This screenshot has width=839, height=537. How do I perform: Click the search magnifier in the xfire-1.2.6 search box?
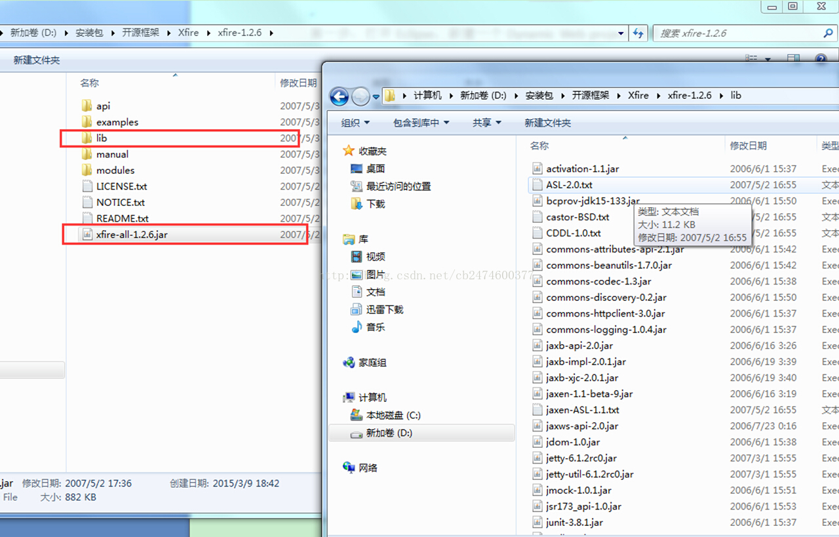point(828,33)
